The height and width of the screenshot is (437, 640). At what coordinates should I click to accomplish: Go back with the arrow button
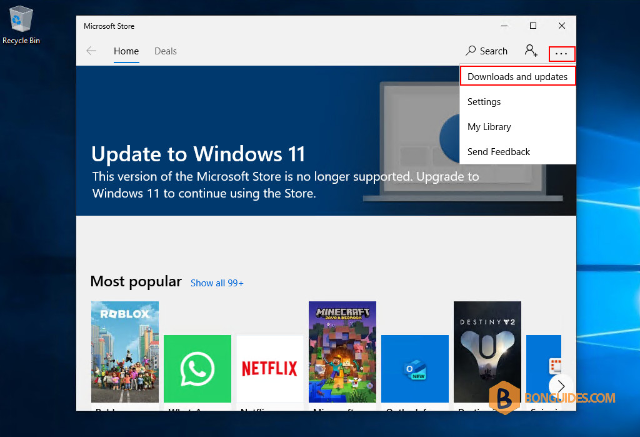pos(91,51)
